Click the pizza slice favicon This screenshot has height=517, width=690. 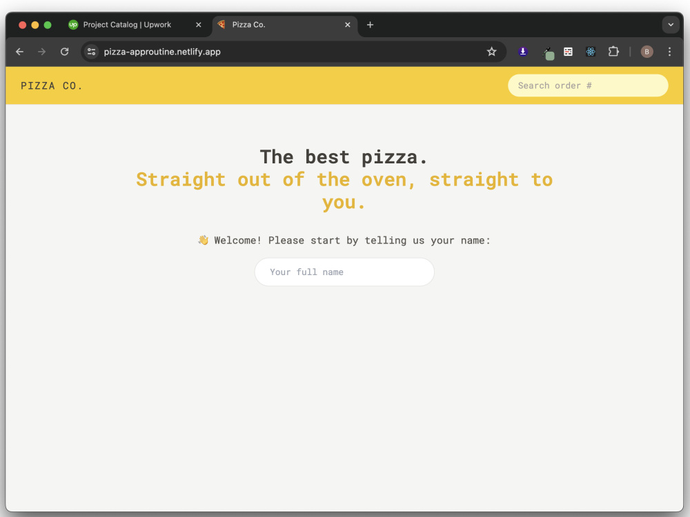click(x=221, y=25)
